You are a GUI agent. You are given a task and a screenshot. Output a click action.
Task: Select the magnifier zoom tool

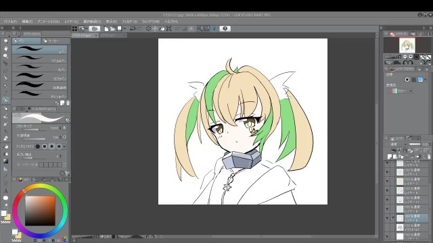pos(5,41)
